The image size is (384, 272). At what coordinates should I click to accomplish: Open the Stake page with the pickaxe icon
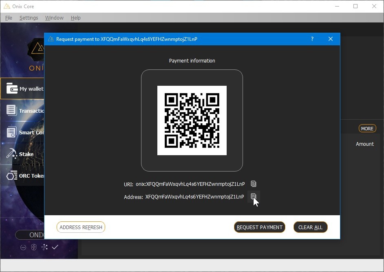[x=22, y=154]
